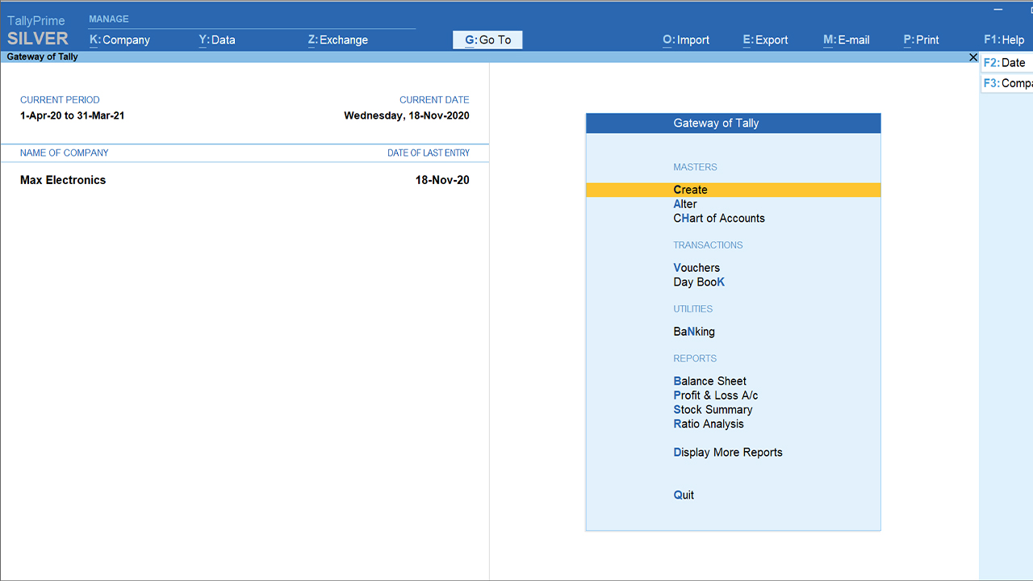Click the REPORTS section heading

coord(695,358)
